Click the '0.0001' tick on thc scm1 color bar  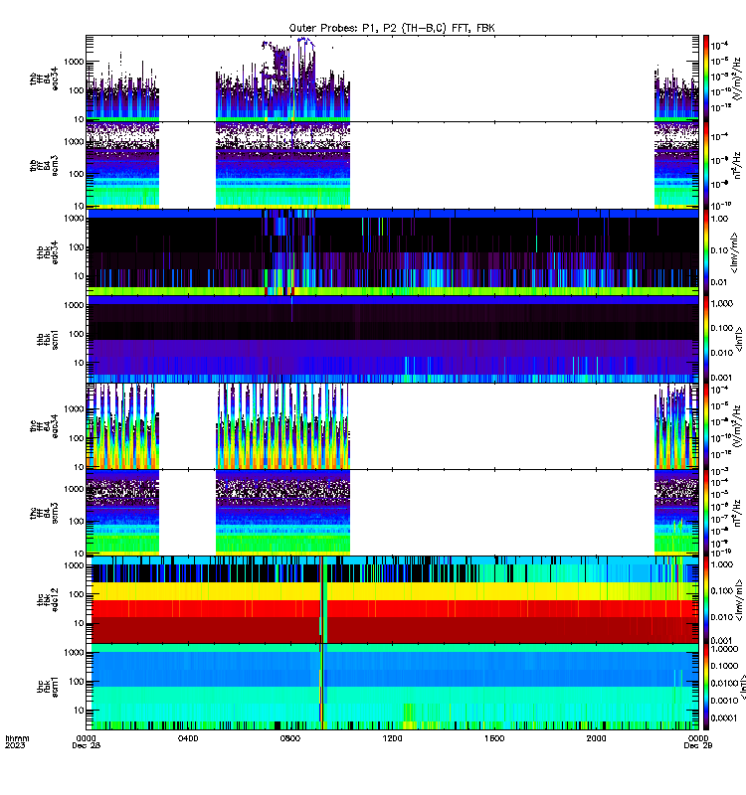click(x=724, y=717)
